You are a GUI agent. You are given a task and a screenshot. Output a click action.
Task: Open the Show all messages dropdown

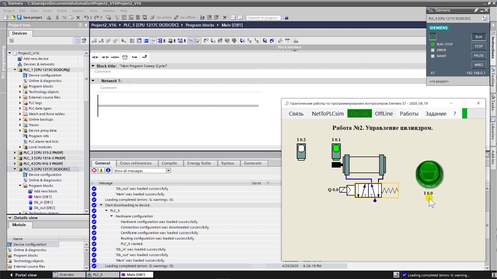168,171
